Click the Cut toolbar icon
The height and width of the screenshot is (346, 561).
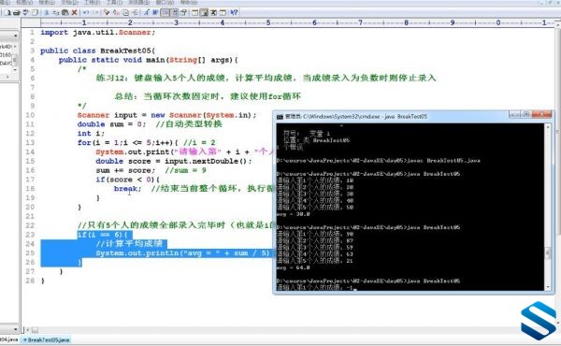tap(47, 12)
